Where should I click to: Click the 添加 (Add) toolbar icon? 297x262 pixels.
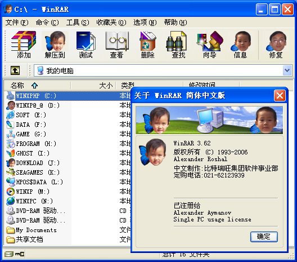click(24, 45)
